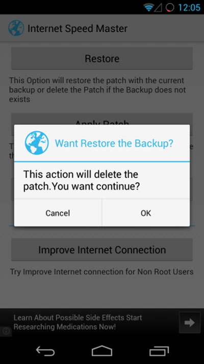The width and height of the screenshot is (204, 364).
Task: Tap the cellular signal indicator icon
Action: [158, 8]
